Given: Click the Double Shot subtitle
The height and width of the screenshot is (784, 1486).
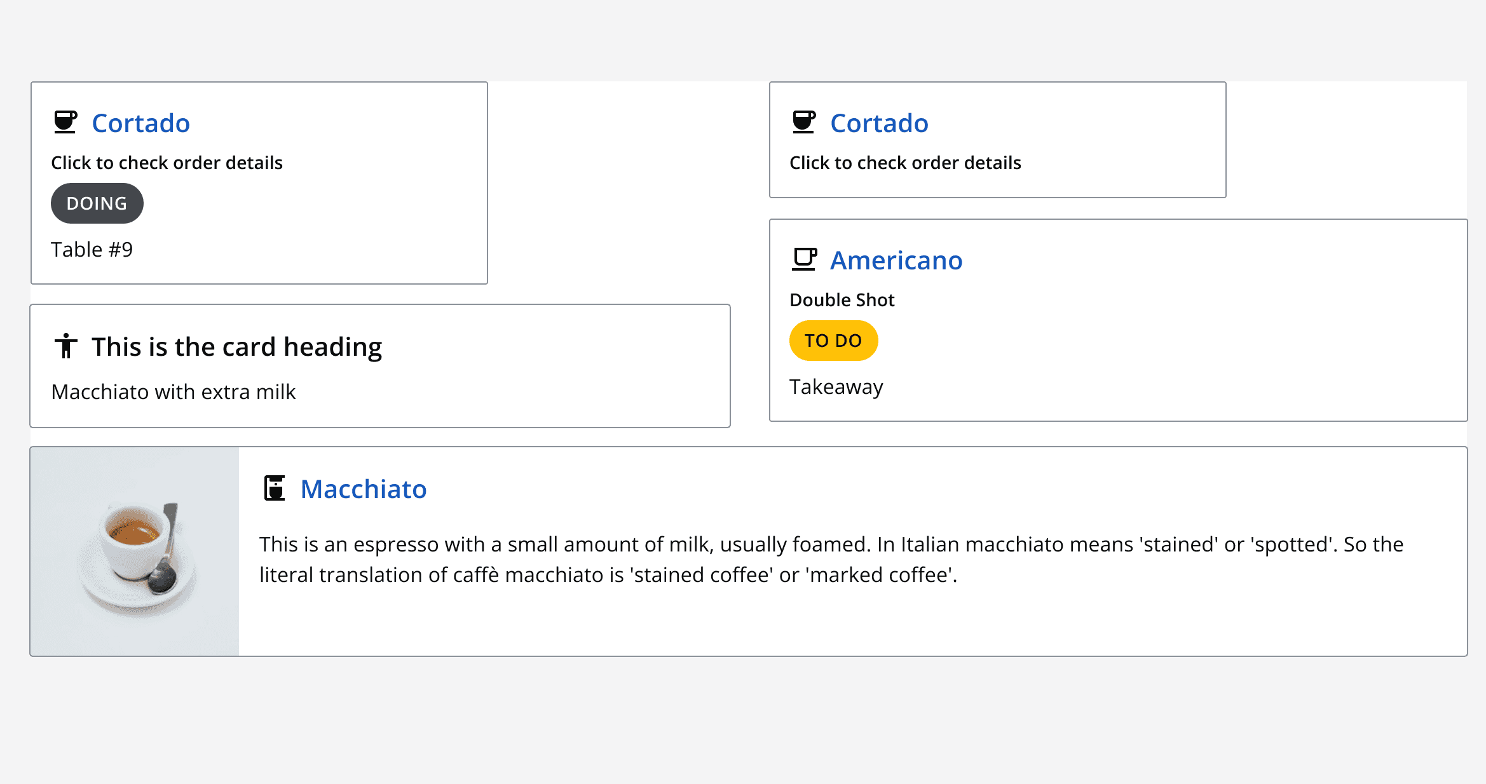Looking at the screenshot, I should point(842,299).
